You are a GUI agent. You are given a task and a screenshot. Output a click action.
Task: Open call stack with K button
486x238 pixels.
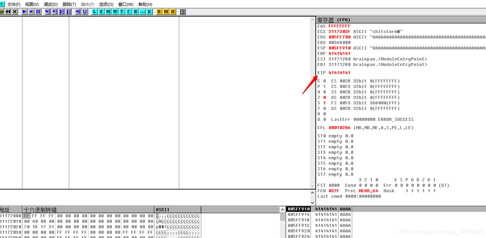point(150,12)
